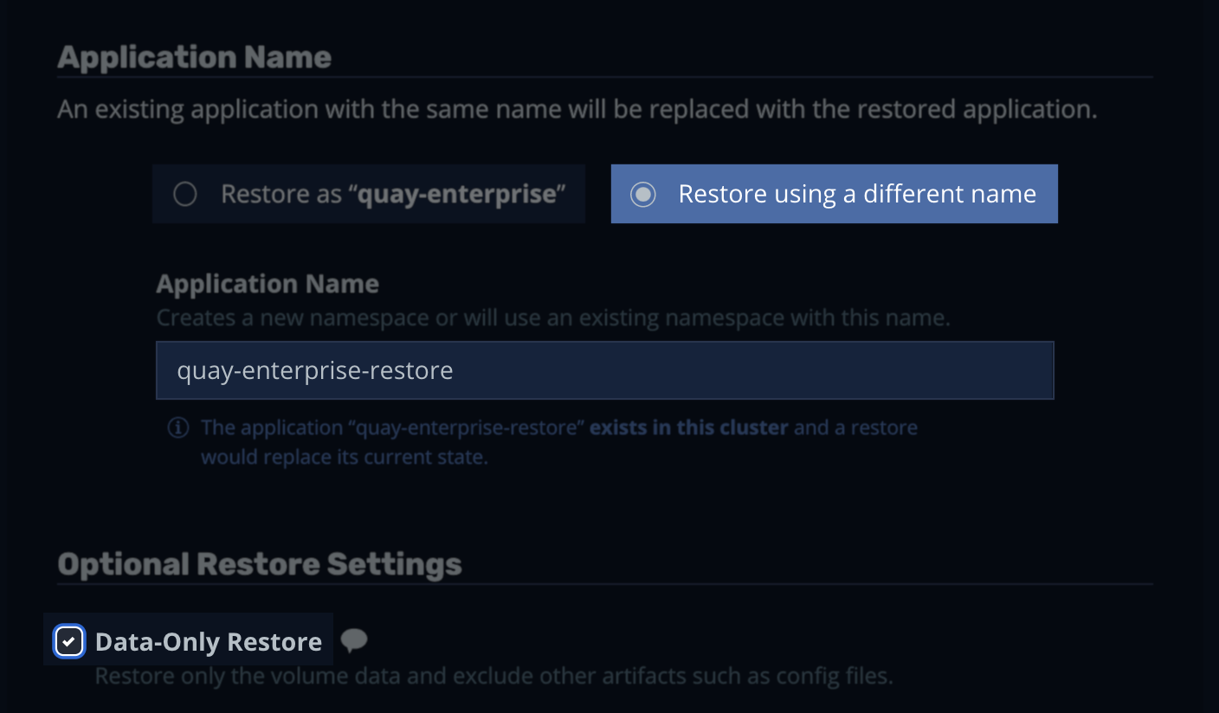Click the Application Name input field
Image resolution: width=1219 pixels, height=713 pixels.
coord(604,370)
